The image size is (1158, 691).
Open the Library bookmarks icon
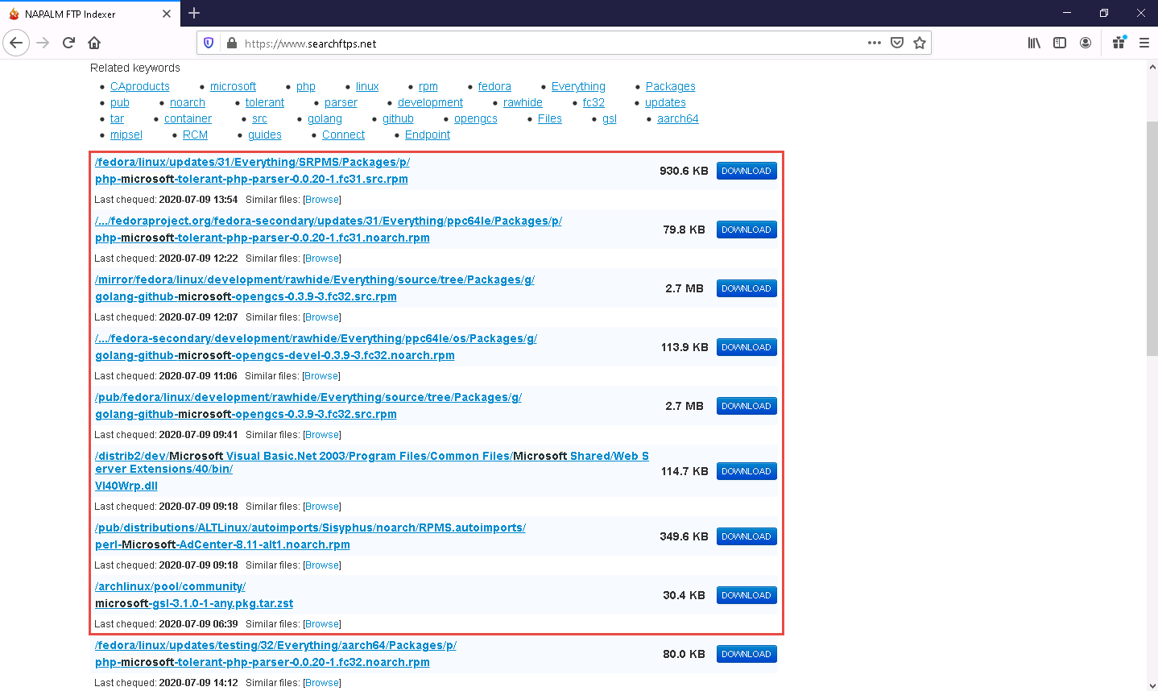pyautogui.click(x=1034, y=43)
